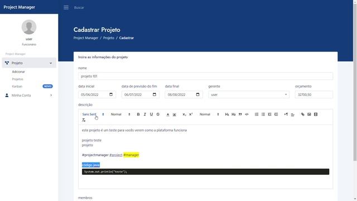Collapse the Projeto sidebar menu
This screenshot has width=357, height=201.
tap(29, 63)
